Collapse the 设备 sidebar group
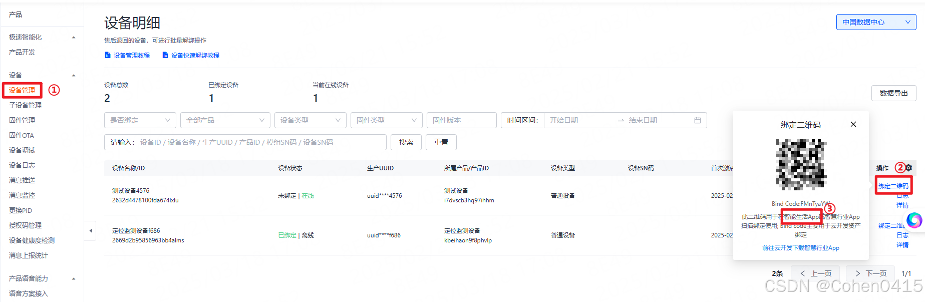 (74, 76)
